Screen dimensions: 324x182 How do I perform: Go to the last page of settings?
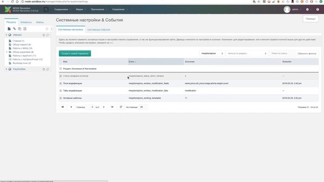coord(112,107)
